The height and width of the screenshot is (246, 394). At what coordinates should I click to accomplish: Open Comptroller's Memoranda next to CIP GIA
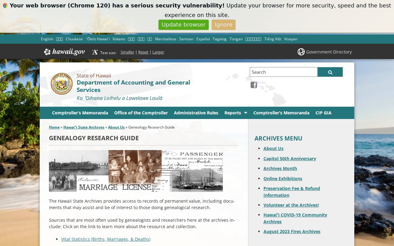(281, 113)
